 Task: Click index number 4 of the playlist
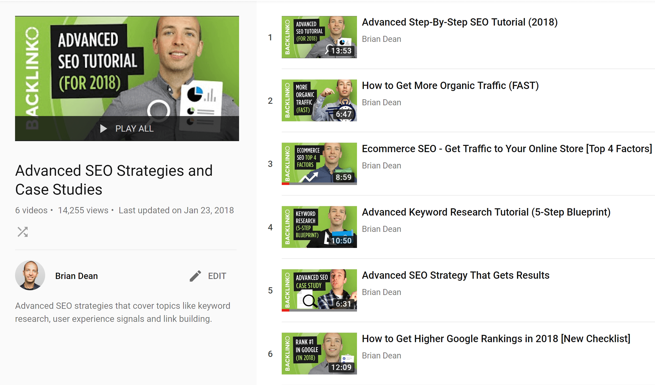pos(270,227)
